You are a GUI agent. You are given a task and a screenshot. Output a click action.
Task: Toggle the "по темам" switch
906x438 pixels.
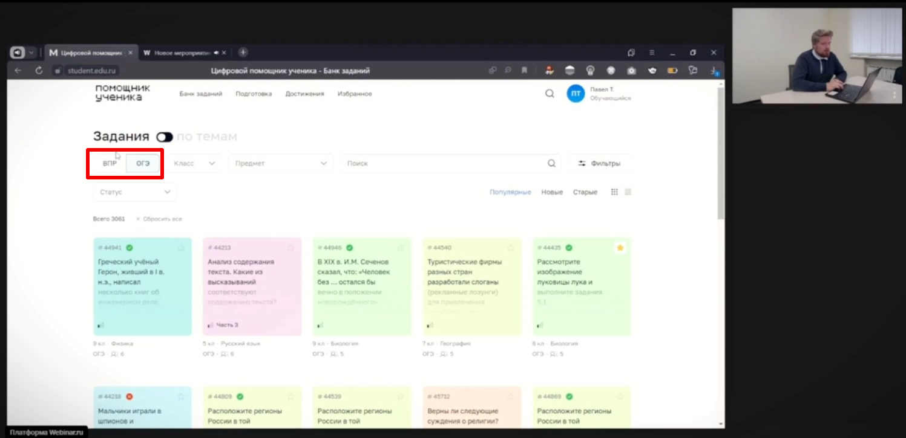tap(164, 137)
